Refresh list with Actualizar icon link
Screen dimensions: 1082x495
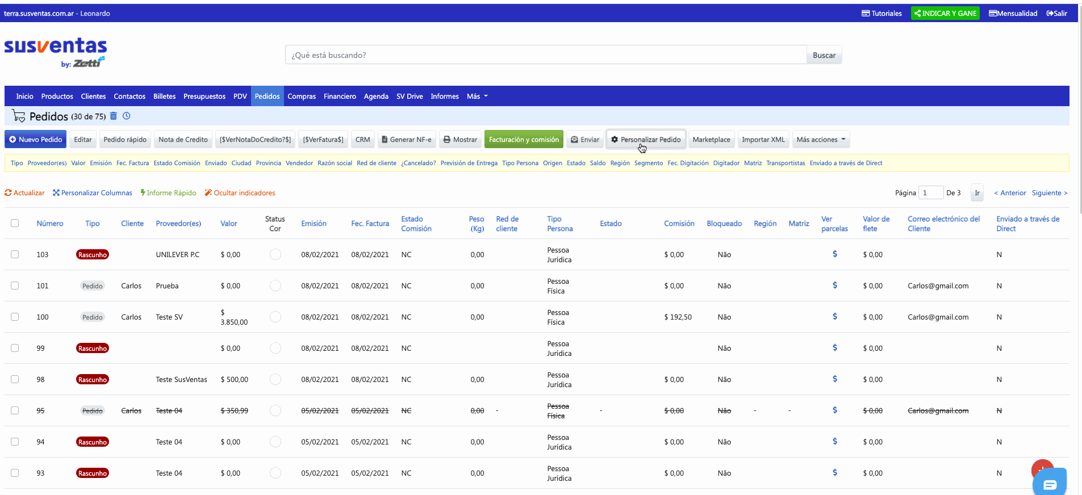(x=24, y=193)
